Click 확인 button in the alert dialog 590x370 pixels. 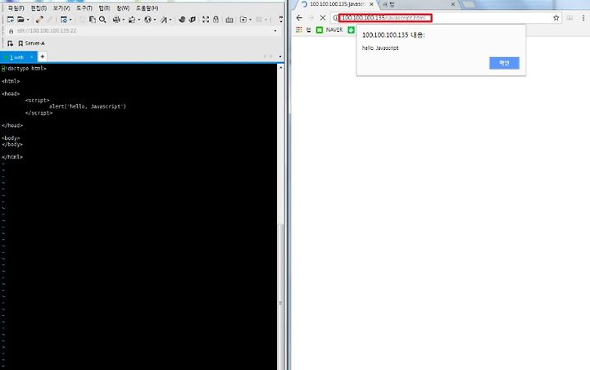[x=504, y=63]
